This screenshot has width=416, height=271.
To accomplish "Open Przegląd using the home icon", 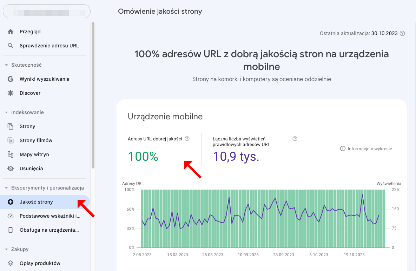I will coord(11,31).
